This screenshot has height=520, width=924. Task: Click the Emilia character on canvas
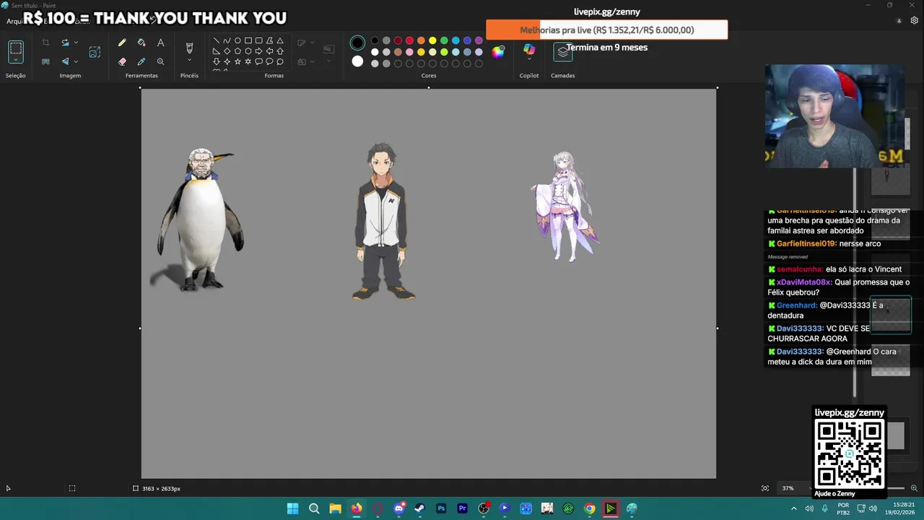tap(565, 207)
